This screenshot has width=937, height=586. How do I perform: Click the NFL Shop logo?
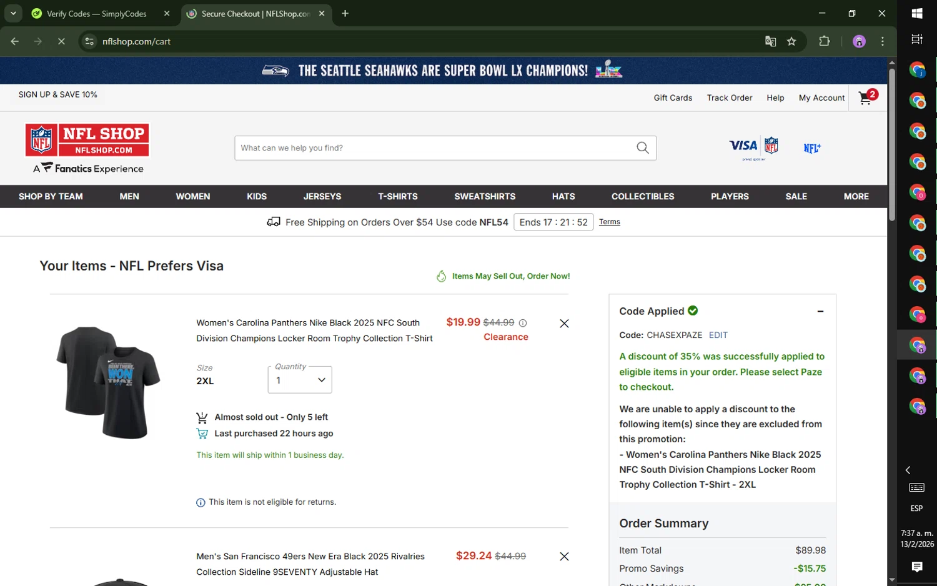click(87, 140)
